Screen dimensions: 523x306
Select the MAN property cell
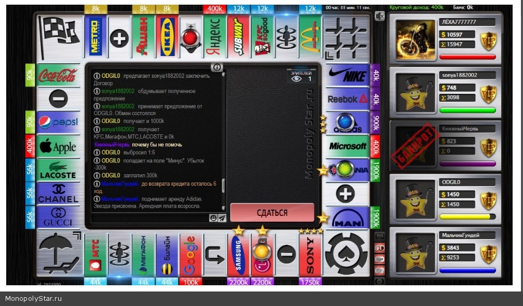347,217
